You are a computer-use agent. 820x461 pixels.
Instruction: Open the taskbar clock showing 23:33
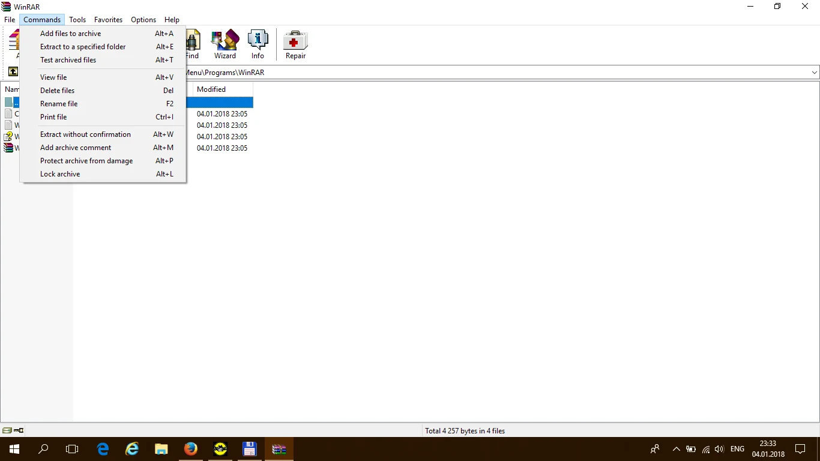(x=768, y=449)
